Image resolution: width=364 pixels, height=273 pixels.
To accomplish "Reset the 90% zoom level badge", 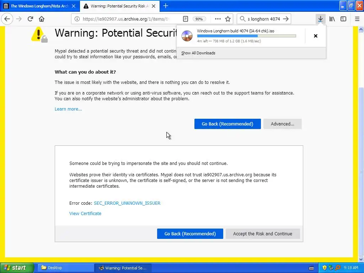I will tap(199, 19).
